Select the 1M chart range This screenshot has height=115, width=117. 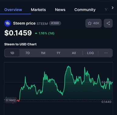43,53
